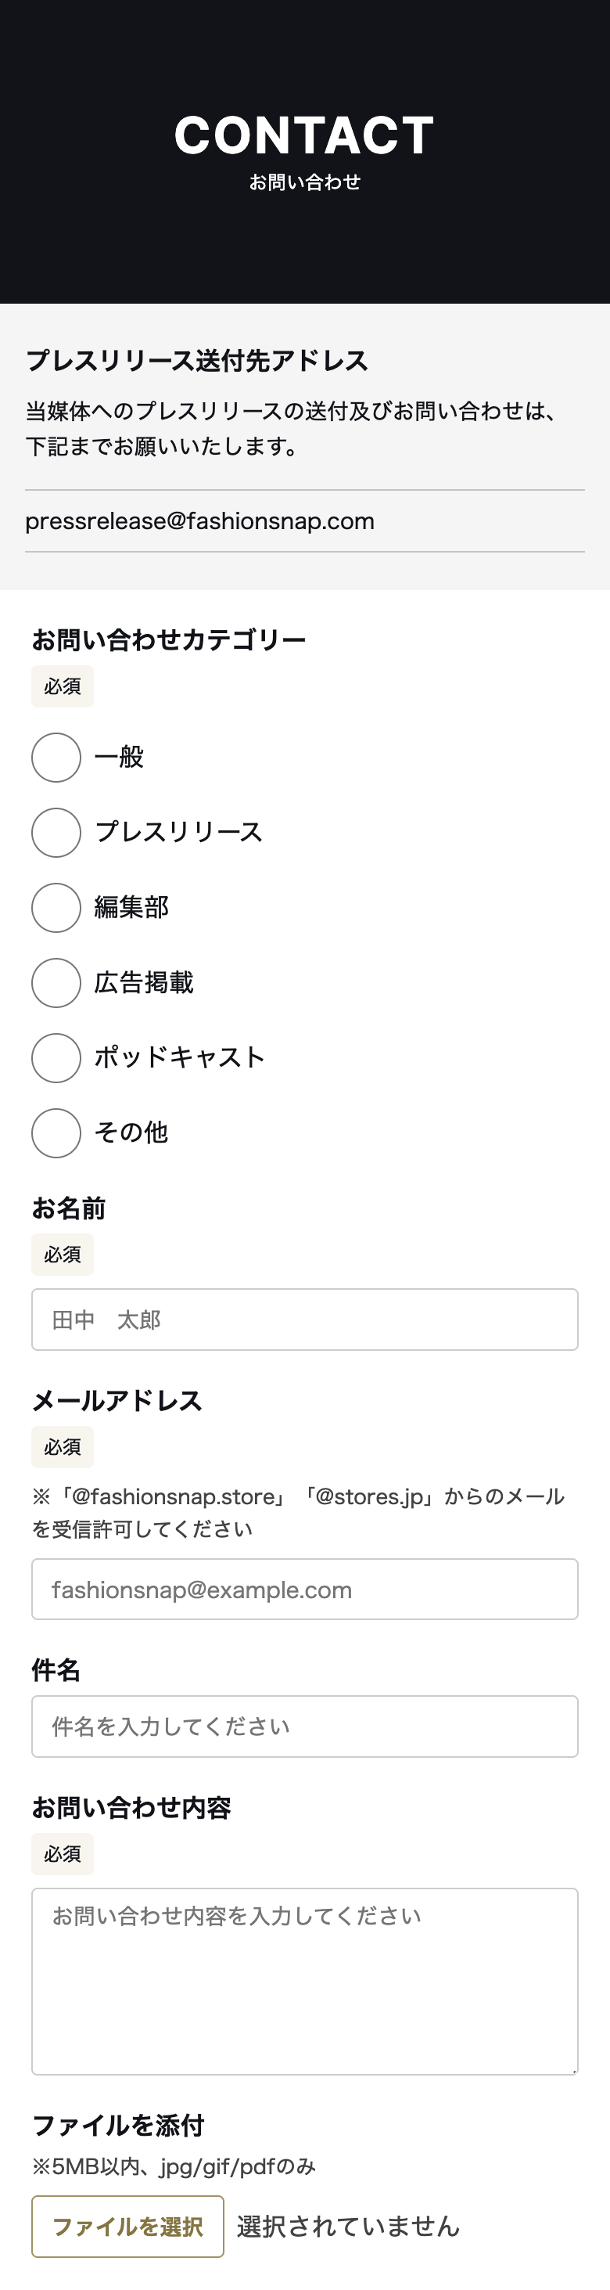
Task: Click the 選択されていません file status text
Action: tap(348, 2226)
